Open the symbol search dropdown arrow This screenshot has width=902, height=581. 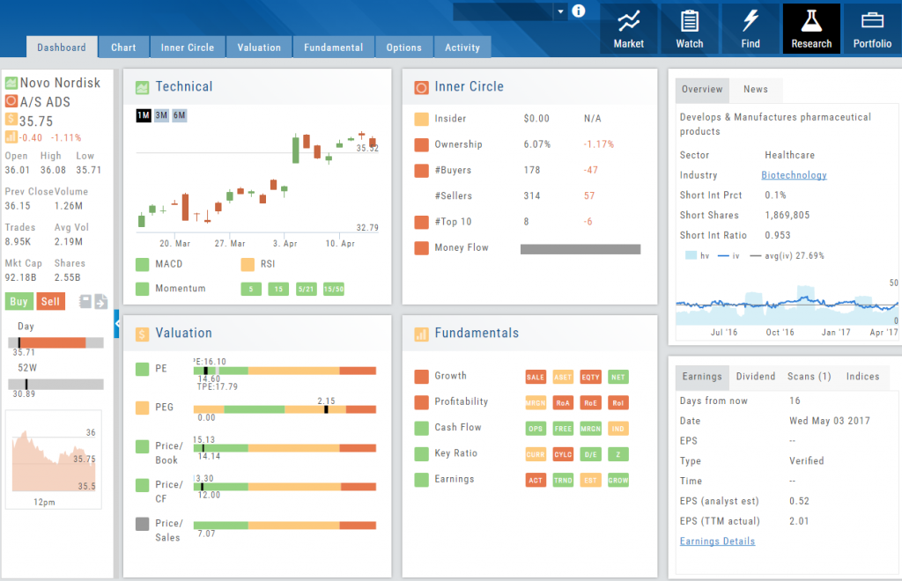click(560, 11)
